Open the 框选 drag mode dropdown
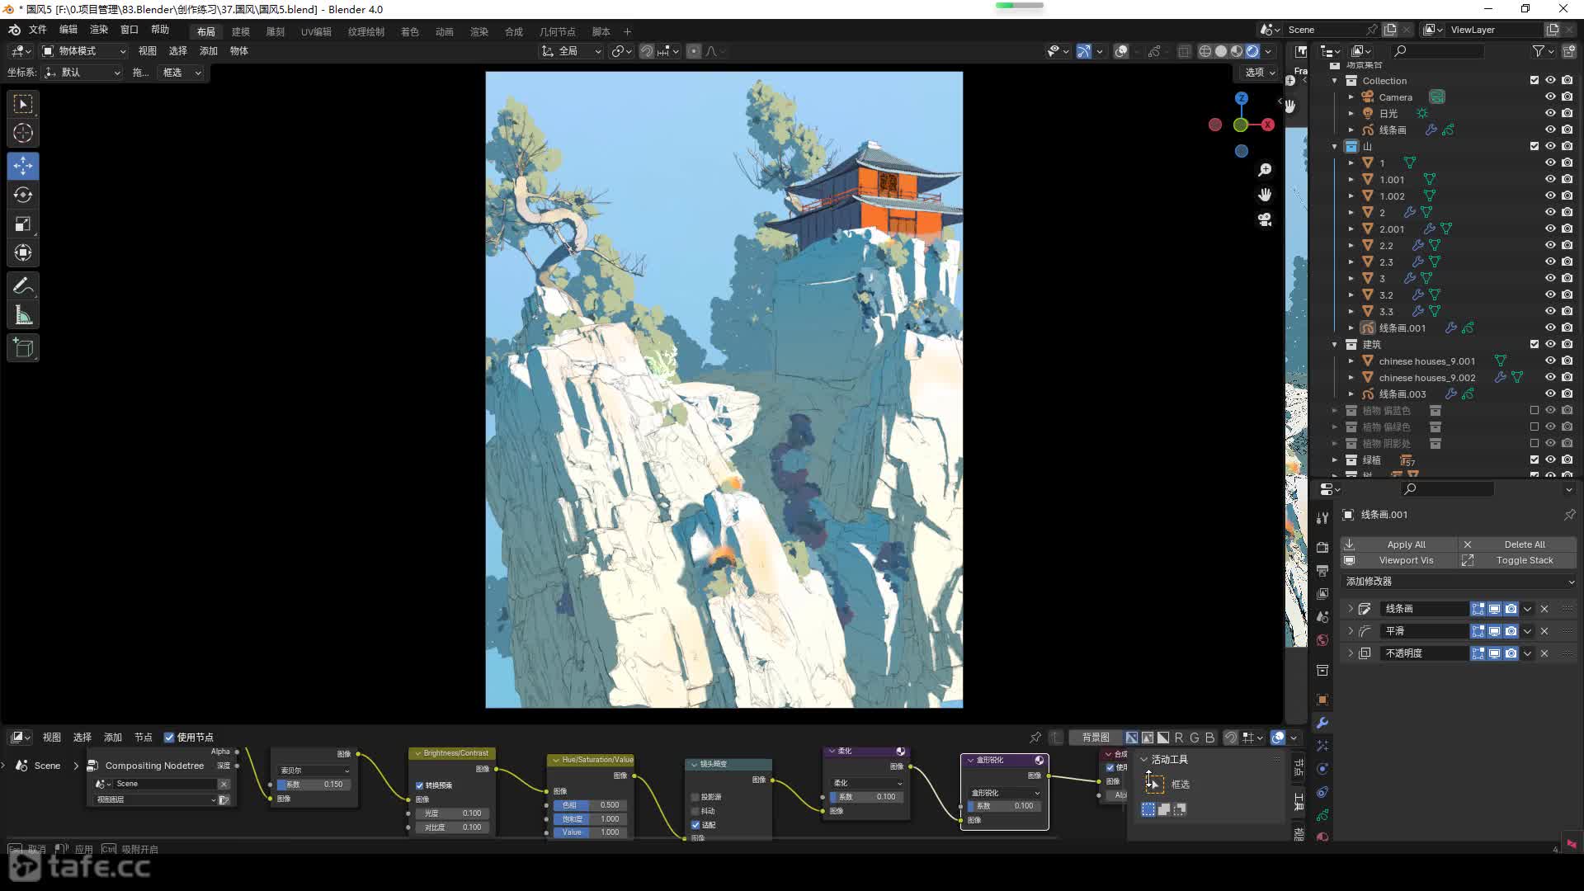Viewport: 1584px width, 891px height. coord(182,73)
